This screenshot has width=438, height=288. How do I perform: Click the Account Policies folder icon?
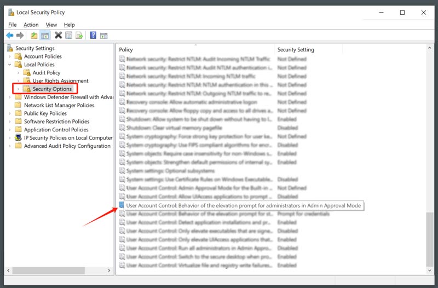pyautogui.click(x=19, y=56)
